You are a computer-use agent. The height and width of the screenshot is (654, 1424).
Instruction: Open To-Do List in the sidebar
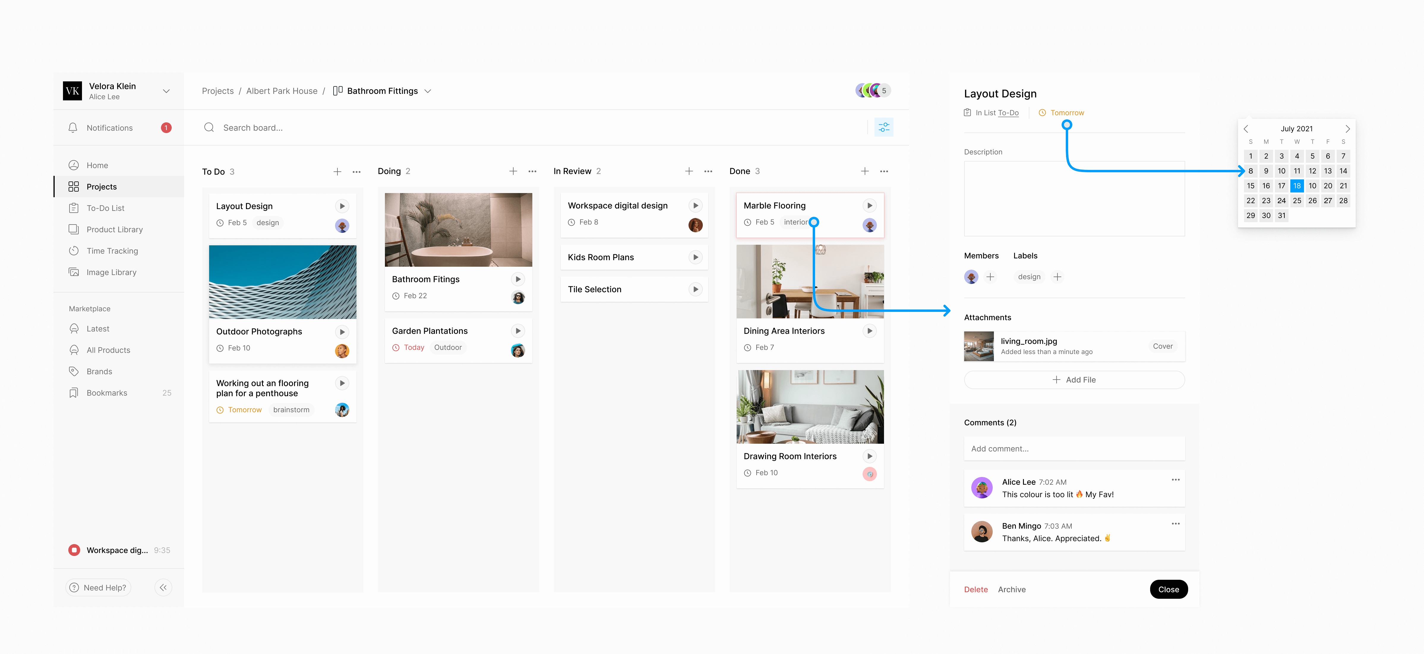coord(119,208)
